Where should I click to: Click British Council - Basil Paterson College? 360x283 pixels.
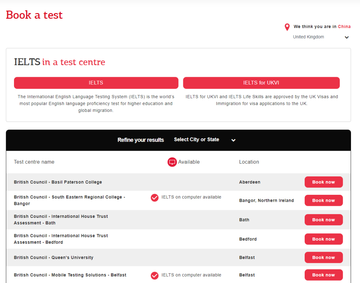tap(58, 182)
